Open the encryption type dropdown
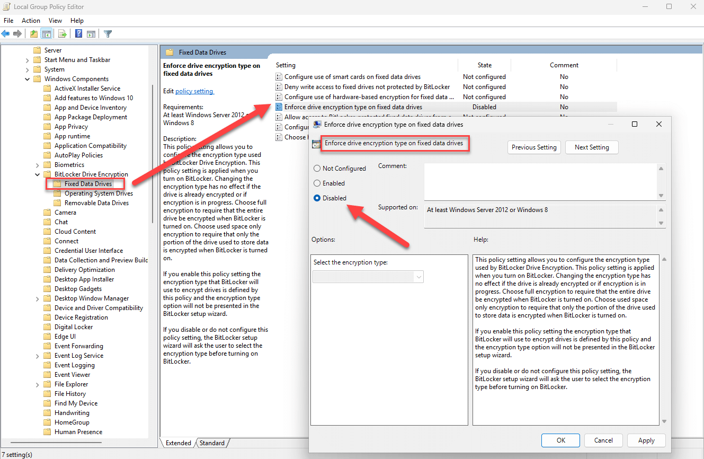 [419, 276]
